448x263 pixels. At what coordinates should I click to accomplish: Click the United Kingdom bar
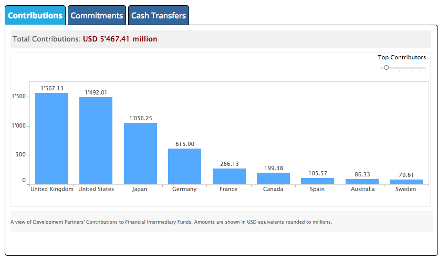pos(51,139)
